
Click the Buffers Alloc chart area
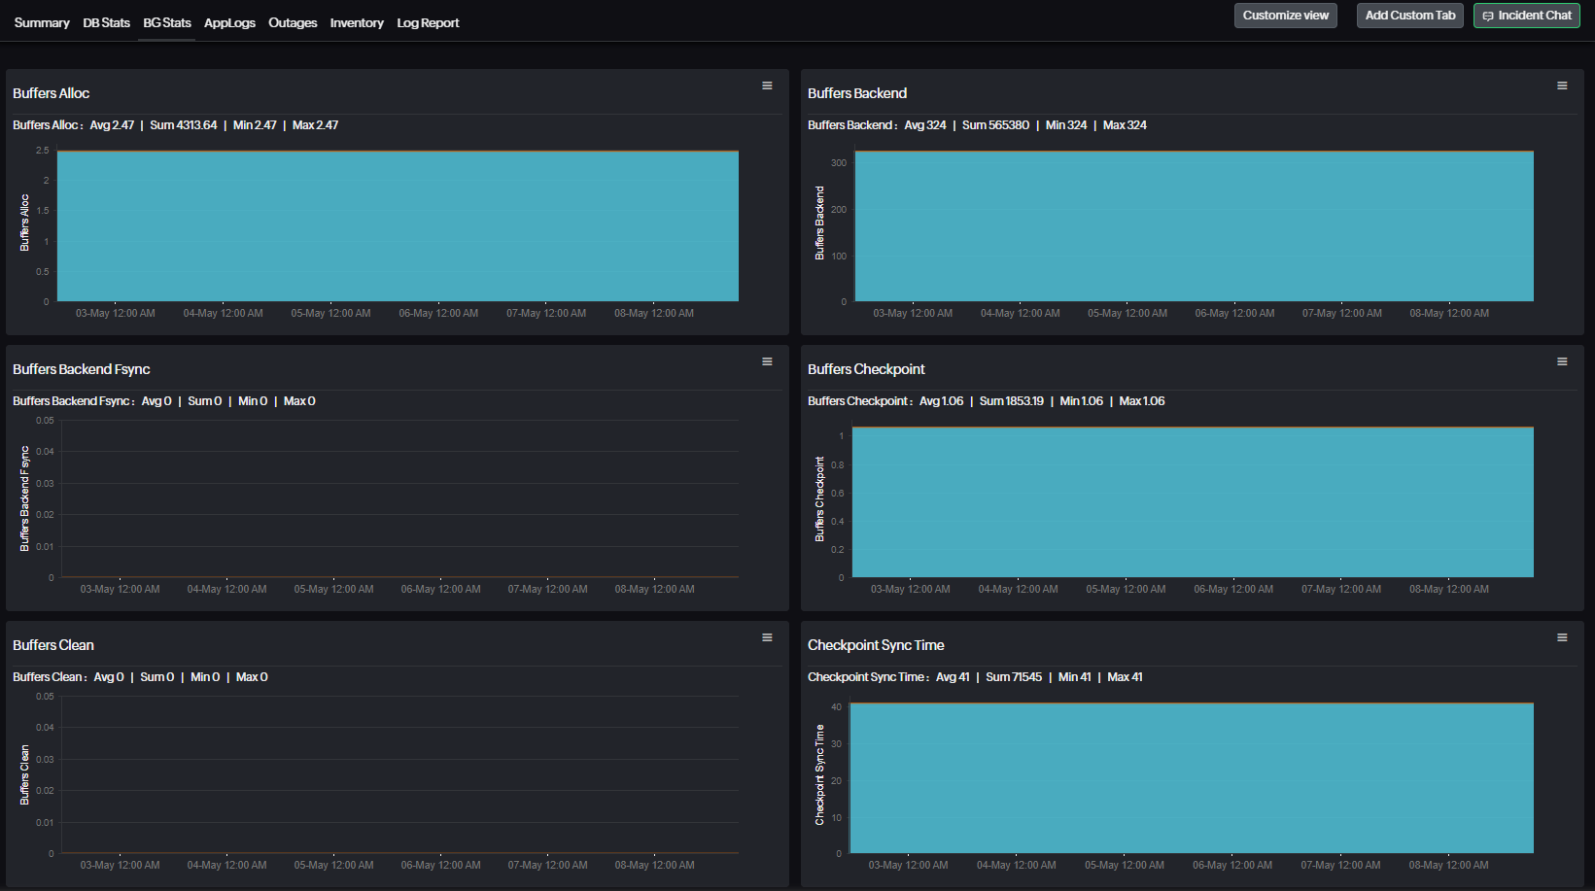[398, 225]
